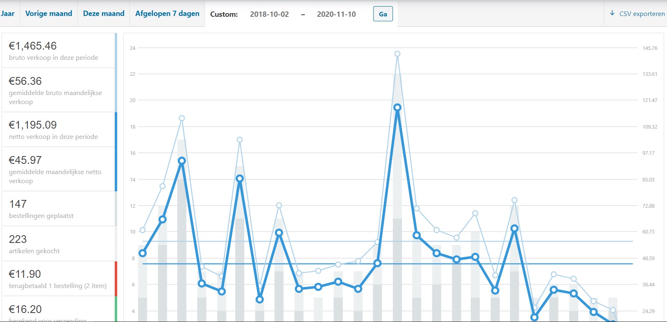The width and height of the screenshot is (667, 322).
Task: Click y-axis order count 24
Action: tap(132, 48)
